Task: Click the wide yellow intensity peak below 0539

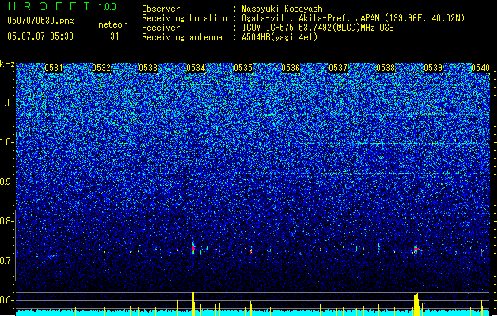Action: [x=416, y=305]
